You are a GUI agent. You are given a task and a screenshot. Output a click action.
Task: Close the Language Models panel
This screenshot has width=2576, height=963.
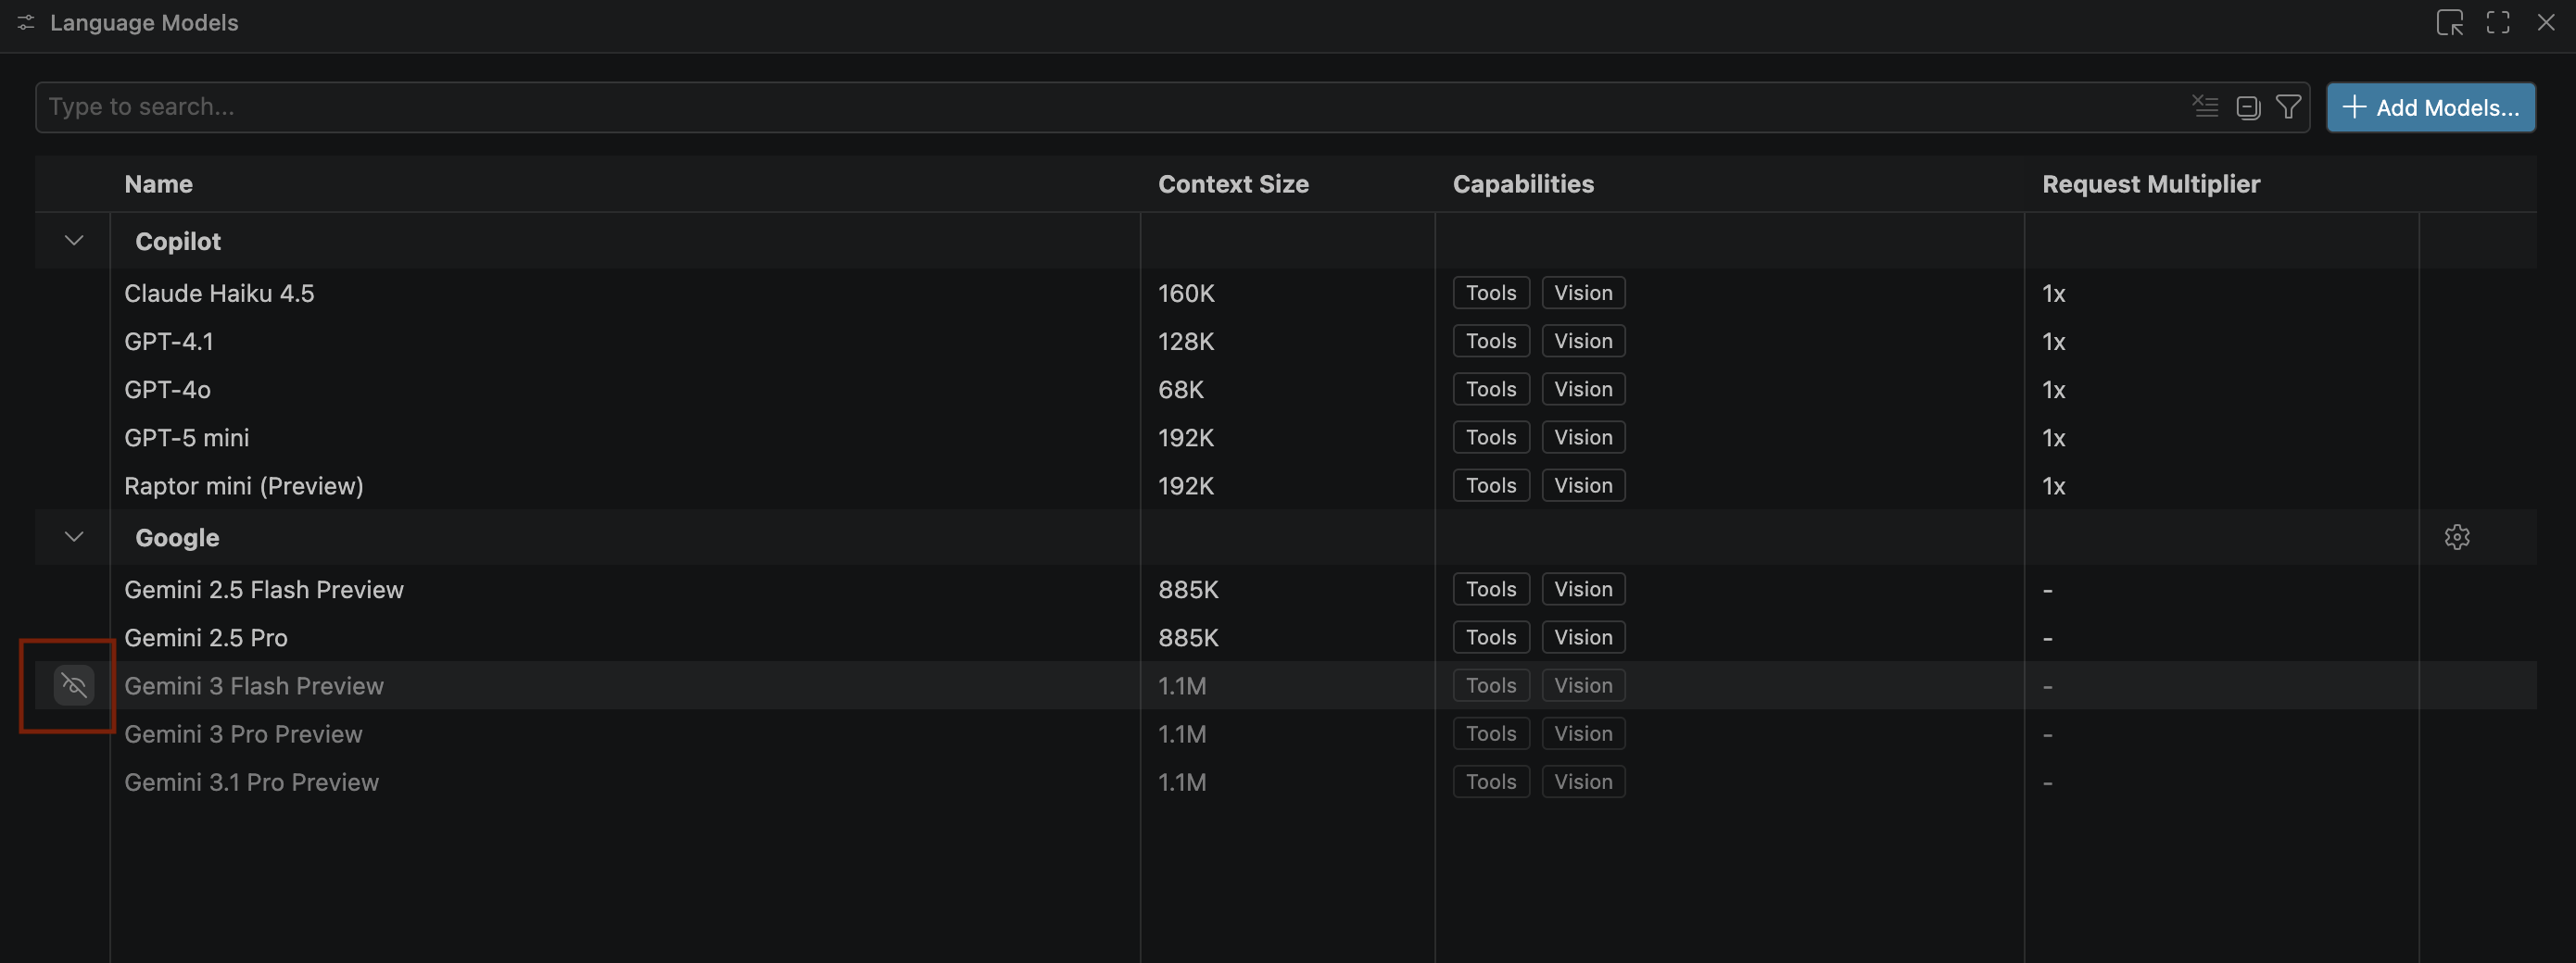(x=2545, y=22)
